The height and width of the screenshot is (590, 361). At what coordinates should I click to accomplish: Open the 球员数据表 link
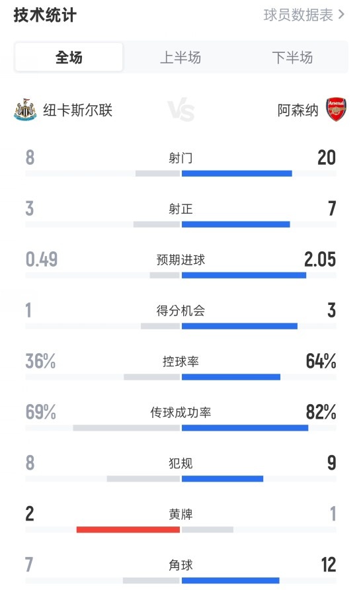(298, 15)
